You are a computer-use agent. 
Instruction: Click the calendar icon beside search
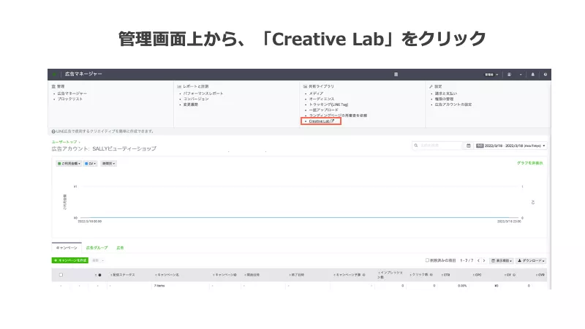tap(468, 145)
